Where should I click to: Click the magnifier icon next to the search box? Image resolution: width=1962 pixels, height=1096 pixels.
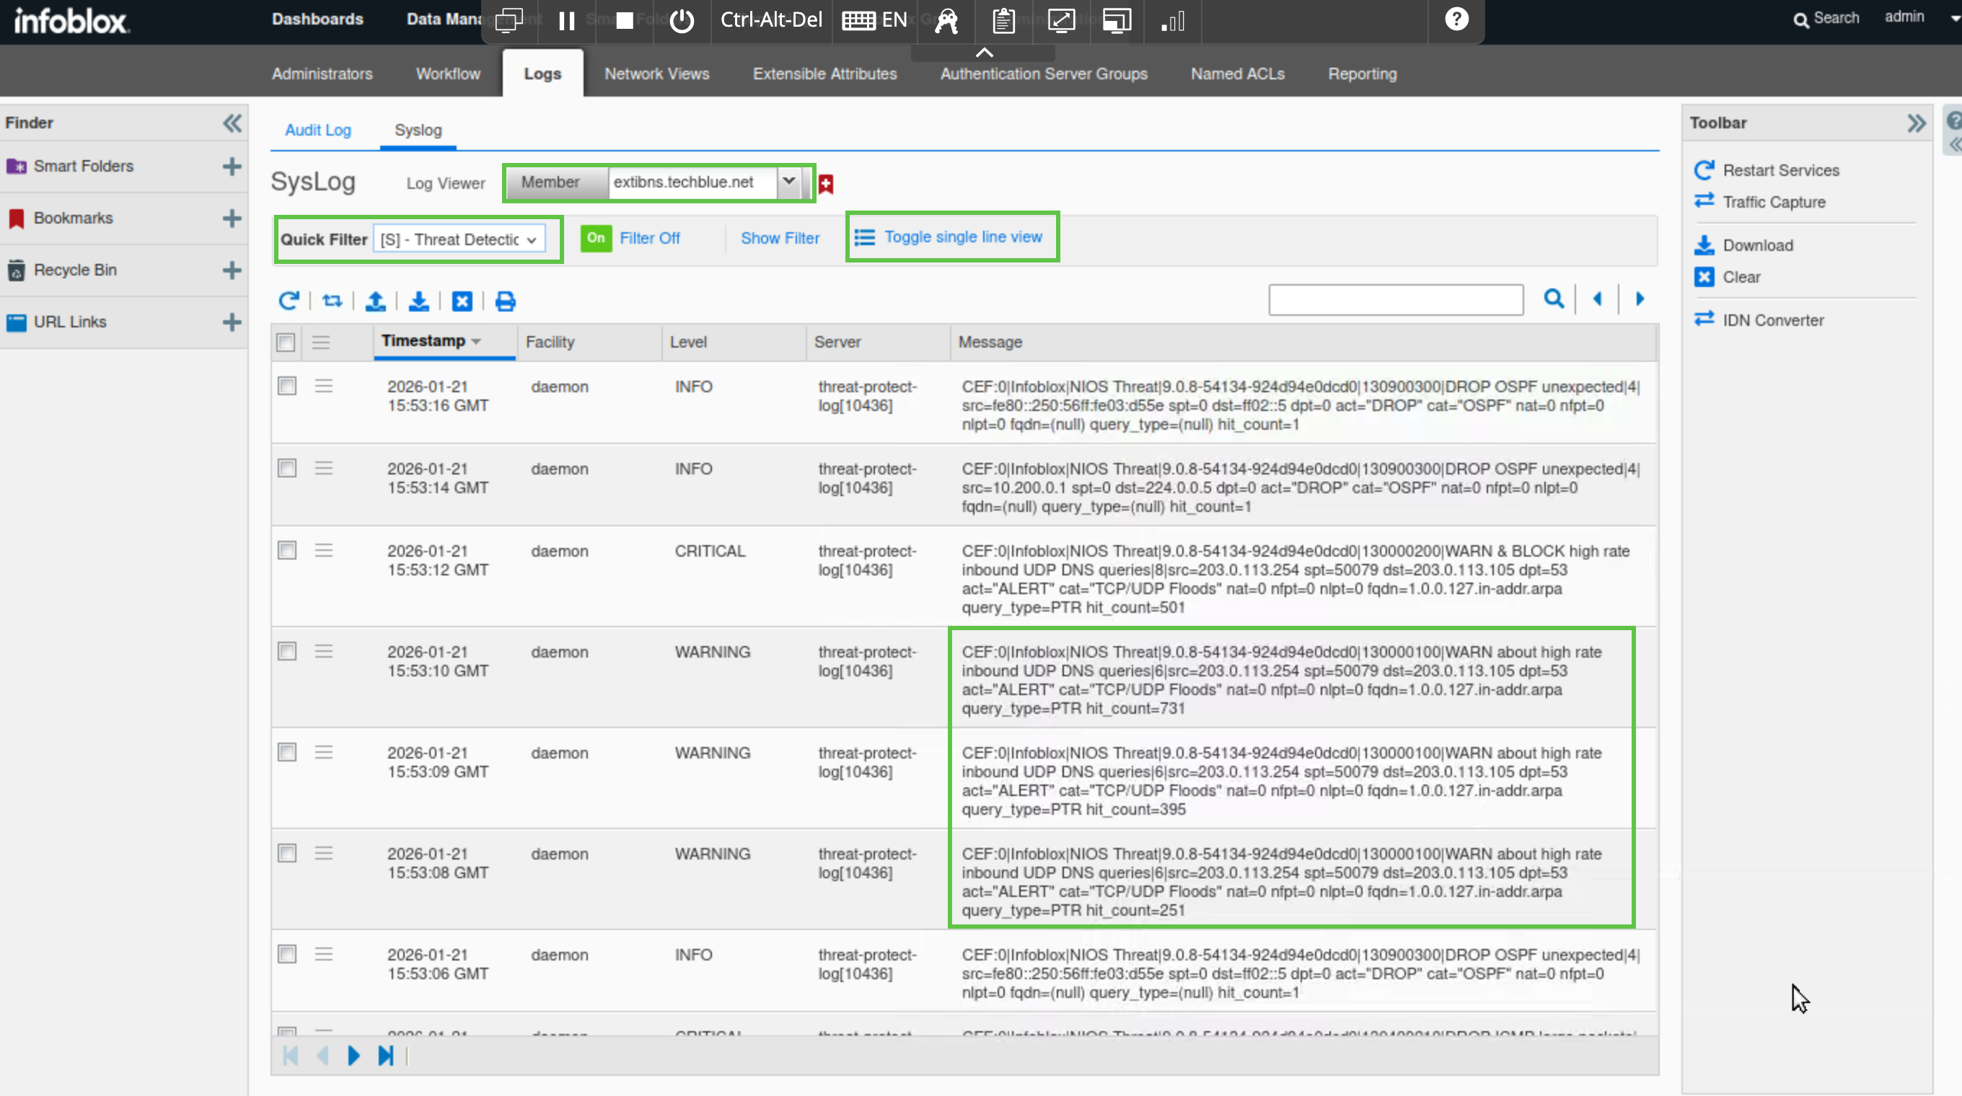1554,299
